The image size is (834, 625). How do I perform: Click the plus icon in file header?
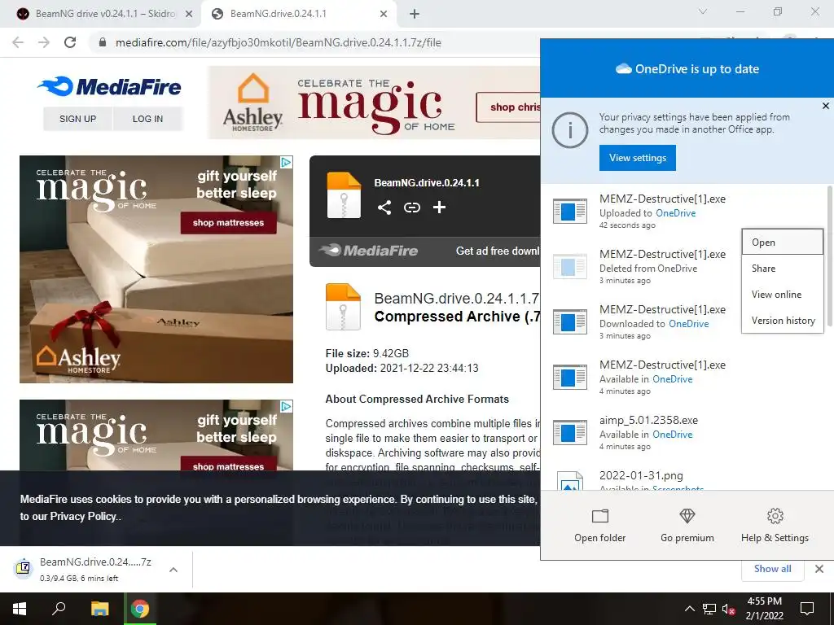(439, 208)
